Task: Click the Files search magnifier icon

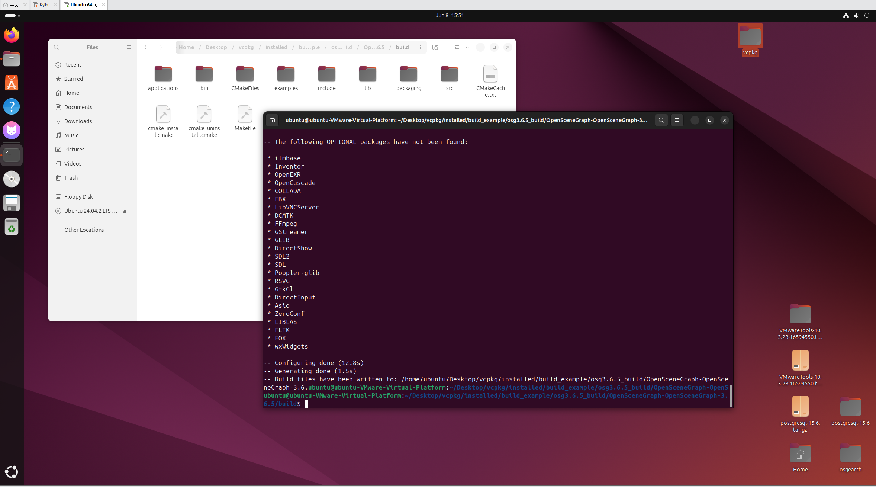Action: [x=57, y=47]
